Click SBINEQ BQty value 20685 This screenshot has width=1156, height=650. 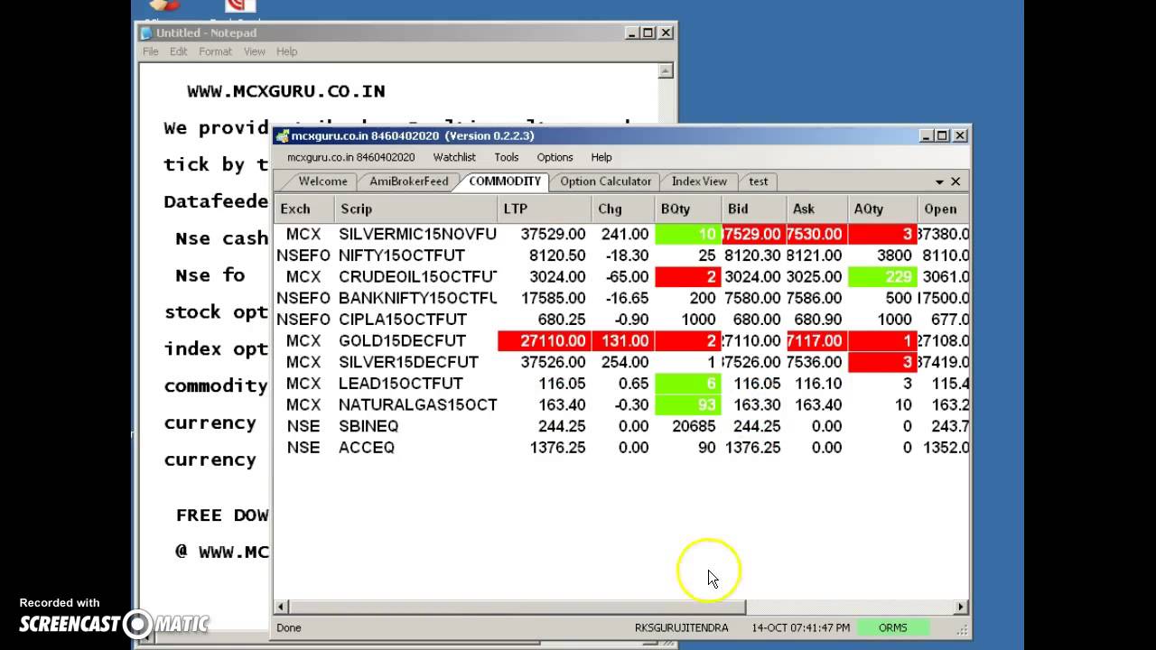(694, 426)
